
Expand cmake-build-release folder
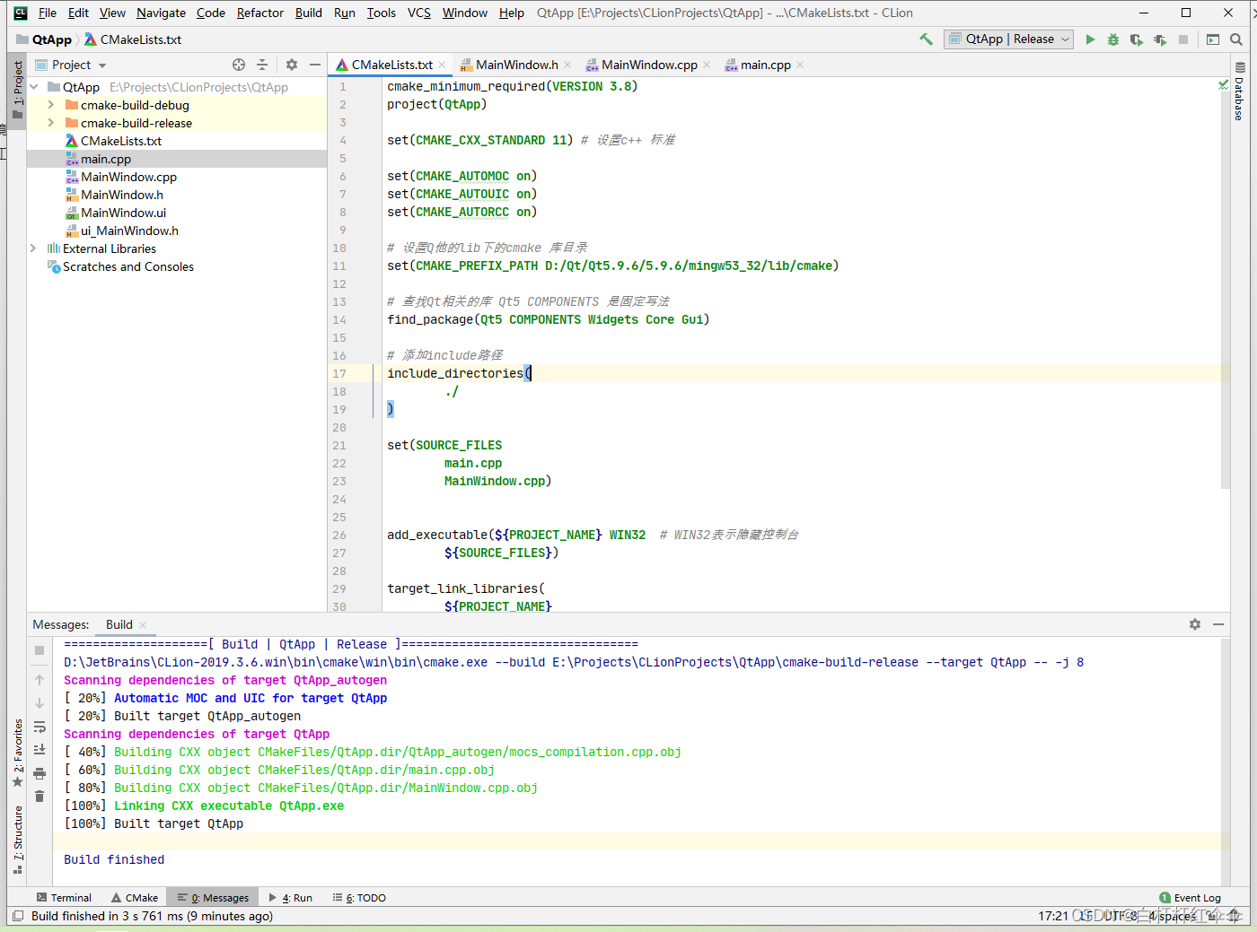coord(51,123)
